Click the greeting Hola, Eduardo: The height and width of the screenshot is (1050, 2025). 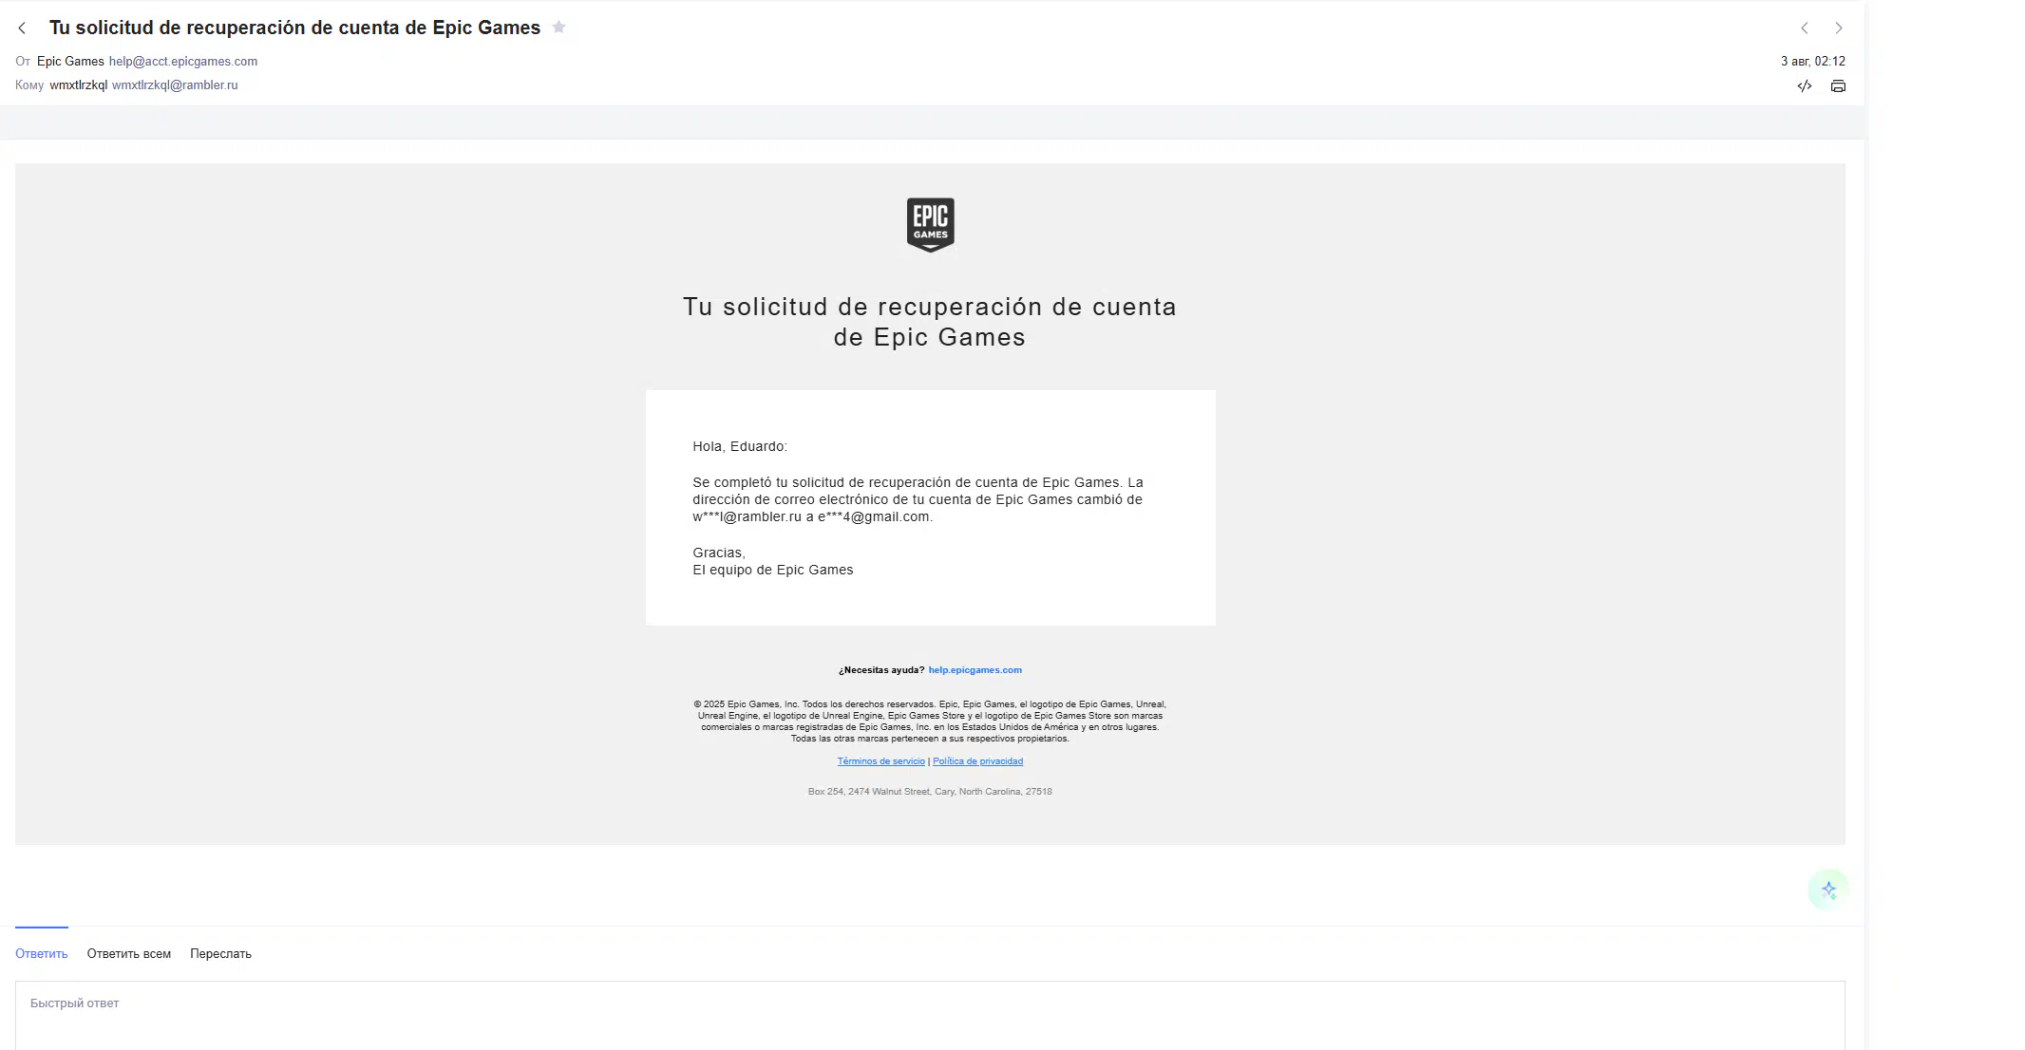[740, 447]
